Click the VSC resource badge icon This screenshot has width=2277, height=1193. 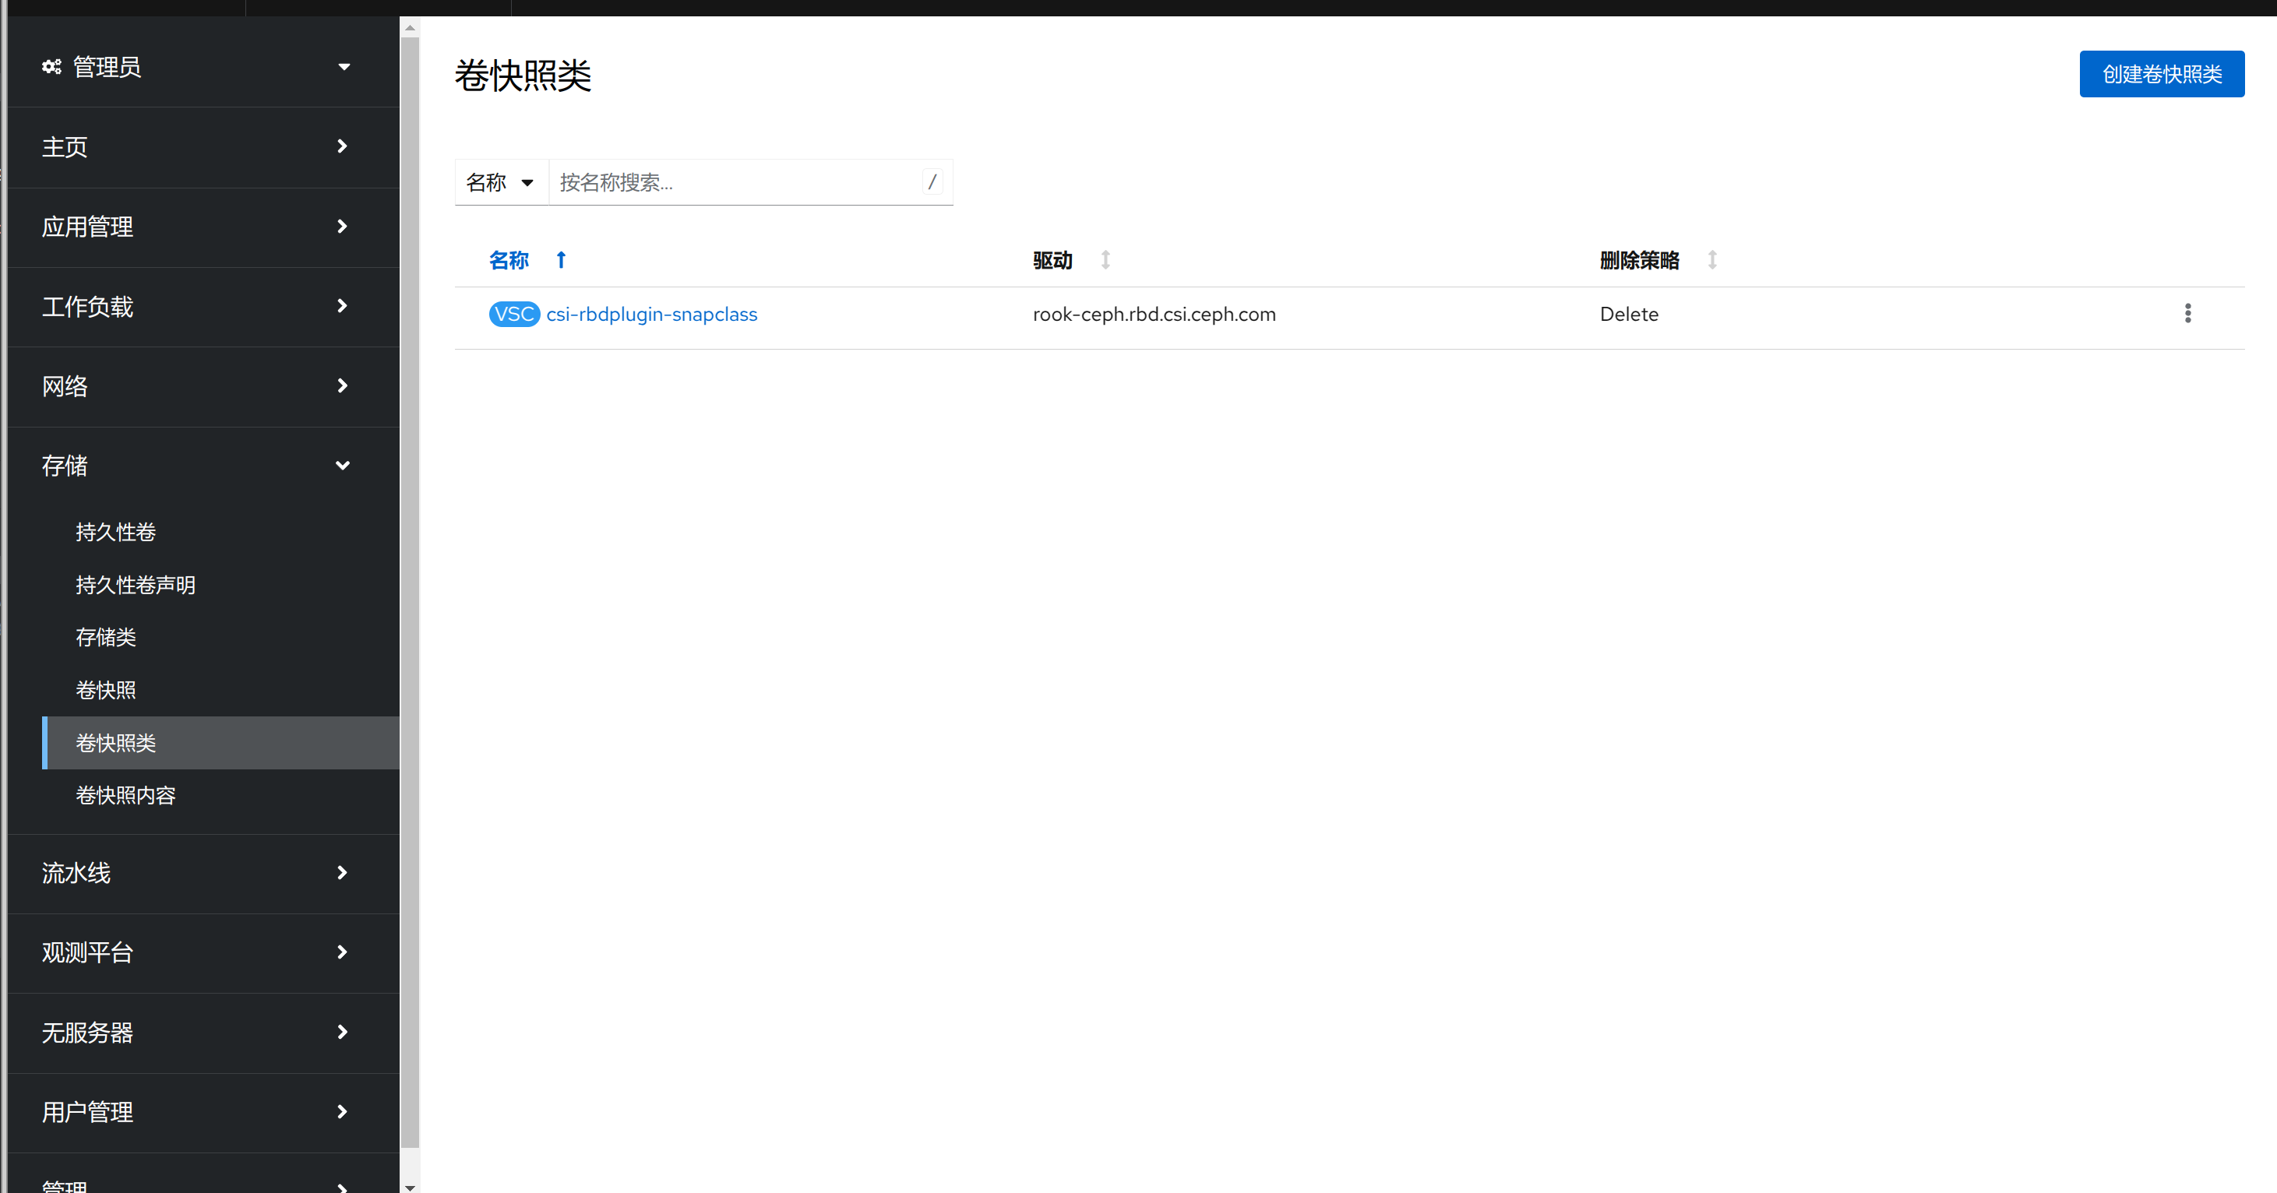(513, 314)
